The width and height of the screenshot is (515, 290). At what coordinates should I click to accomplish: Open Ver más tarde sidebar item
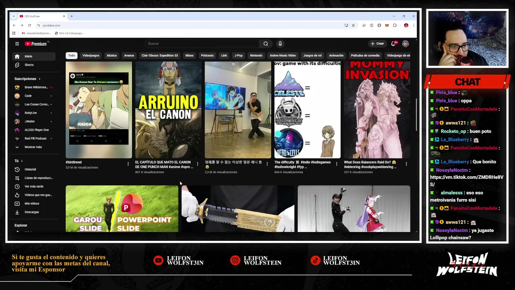click(33, 186)
